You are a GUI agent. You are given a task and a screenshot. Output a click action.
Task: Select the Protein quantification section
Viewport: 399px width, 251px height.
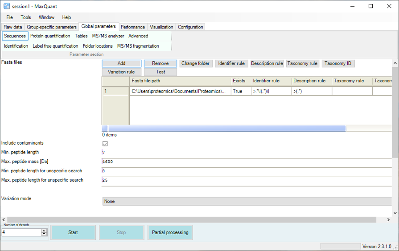point(50,36)
